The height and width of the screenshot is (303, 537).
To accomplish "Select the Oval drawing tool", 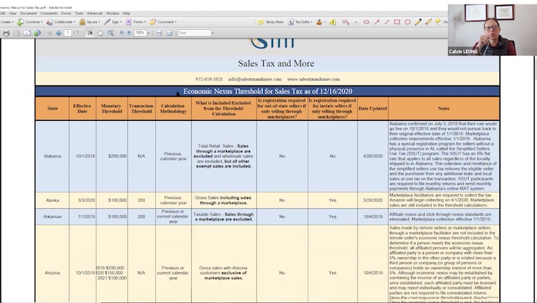I will (x=407, y=22).
